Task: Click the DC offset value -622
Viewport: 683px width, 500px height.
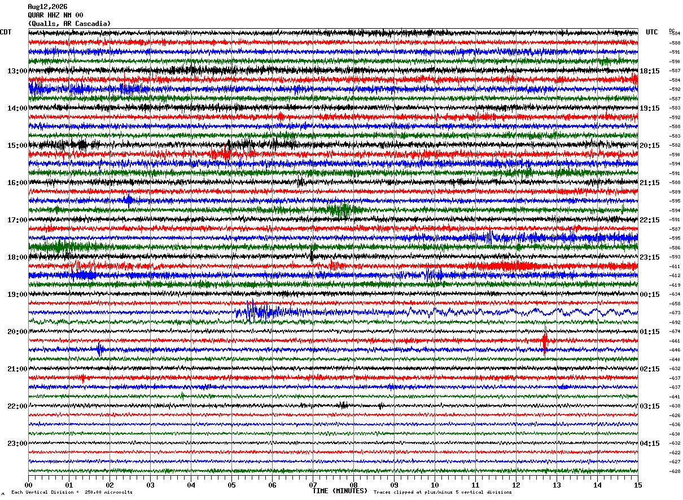Action: (x=675, y=453)
